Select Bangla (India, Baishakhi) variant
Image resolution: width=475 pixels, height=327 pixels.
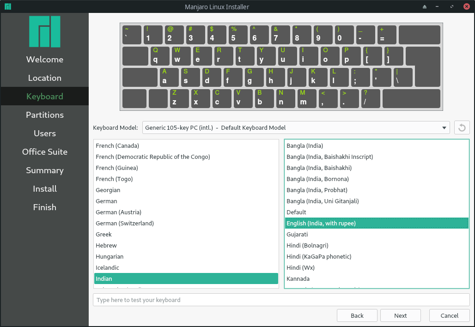[x=377, y=168]
